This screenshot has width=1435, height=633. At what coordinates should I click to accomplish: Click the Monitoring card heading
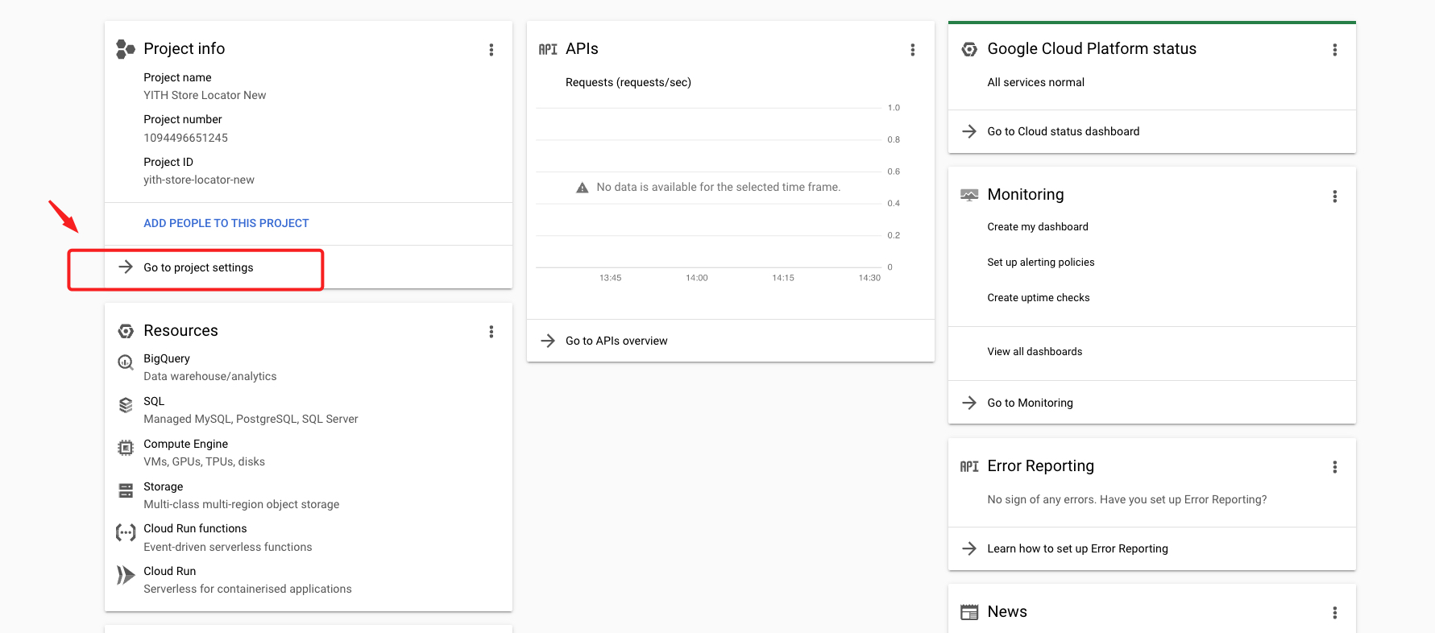[1026, 194]
